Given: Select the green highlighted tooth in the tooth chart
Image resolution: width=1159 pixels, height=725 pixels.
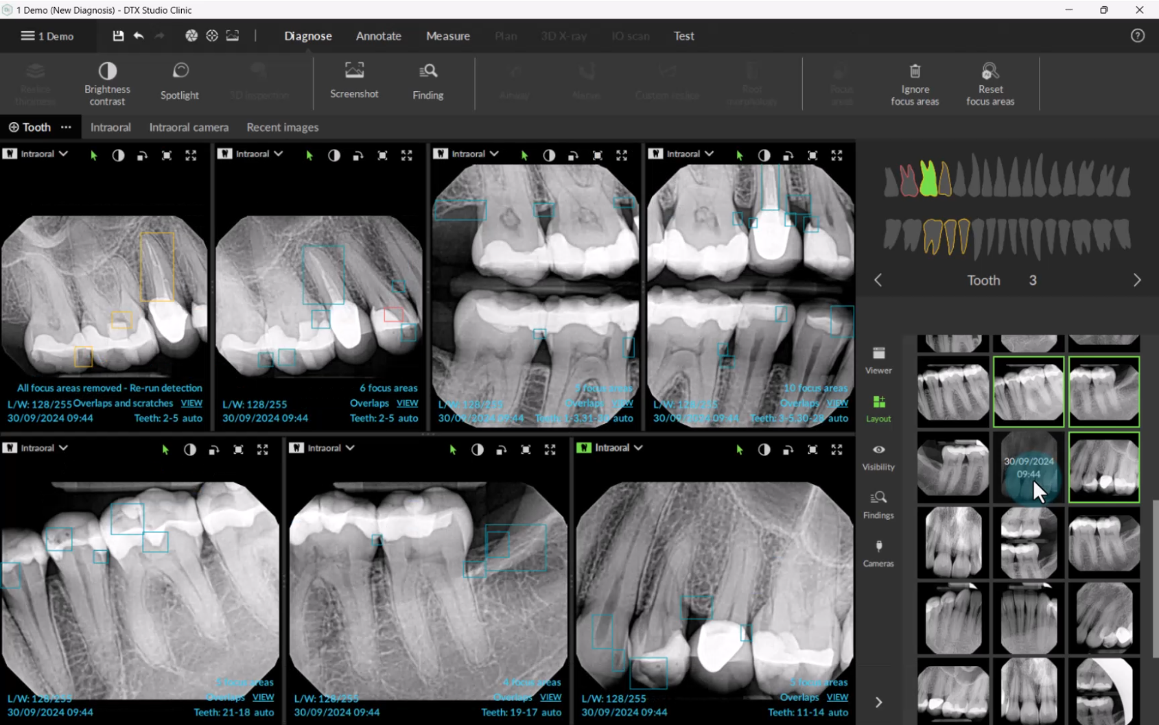Looking at the screenshot, I should tap(928, 179).
